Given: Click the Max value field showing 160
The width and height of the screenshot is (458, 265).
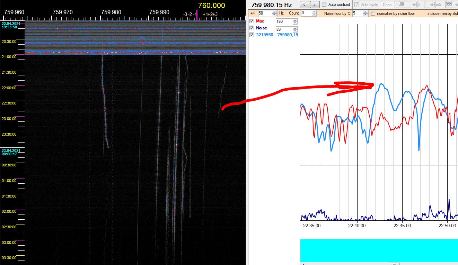Looking at the screenshot, I should (284, 21).
